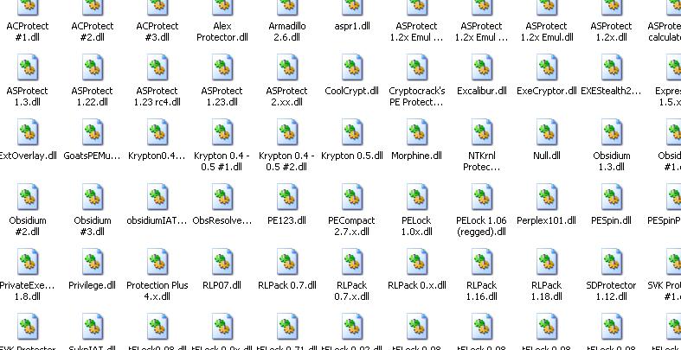Select the ExtOverlay.dll file icon
This screenshot has height=350, width=681.
coord(28,133)
